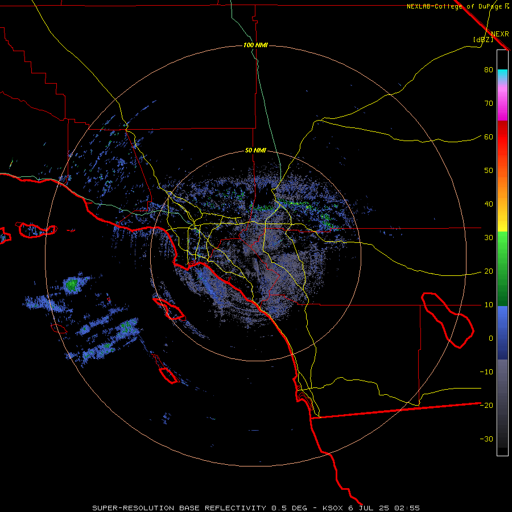Click the 0 value on dBZ scale
512x512 pixels.
point(491,338)
